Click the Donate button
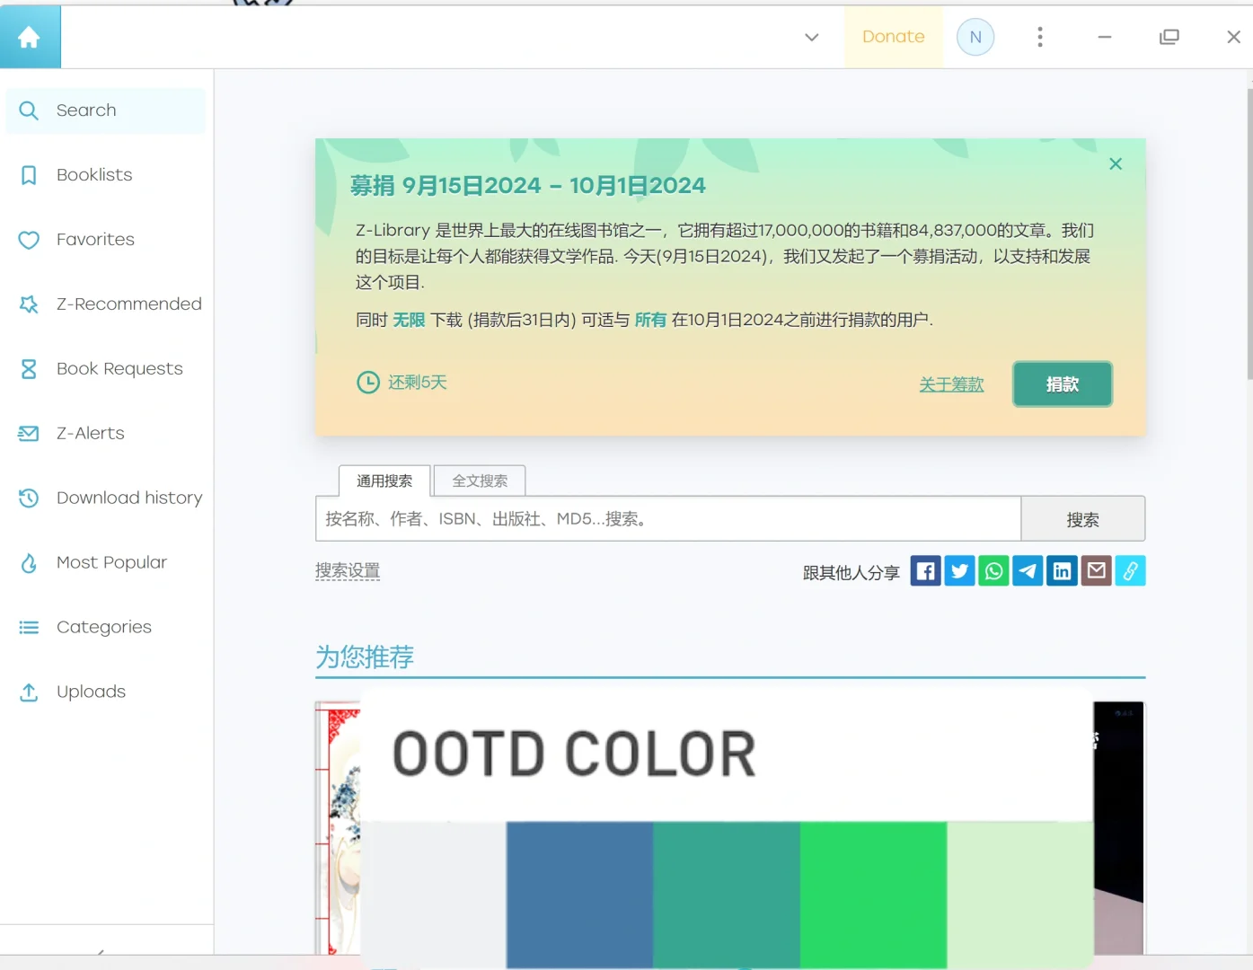1253x970 pixels. [894, 37]
